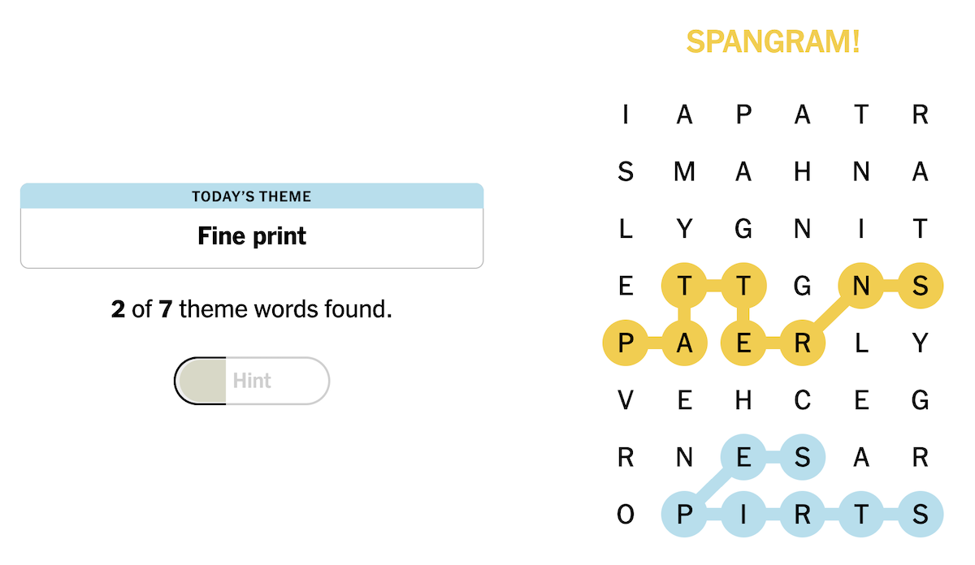Tap the blue E in found word ESPRIT
Viewport: 975px width, 565px height.
pyautogui.click(x=743, y=457)
